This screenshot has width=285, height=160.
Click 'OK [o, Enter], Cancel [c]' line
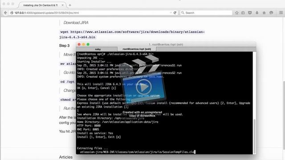[x=96, y=88]
